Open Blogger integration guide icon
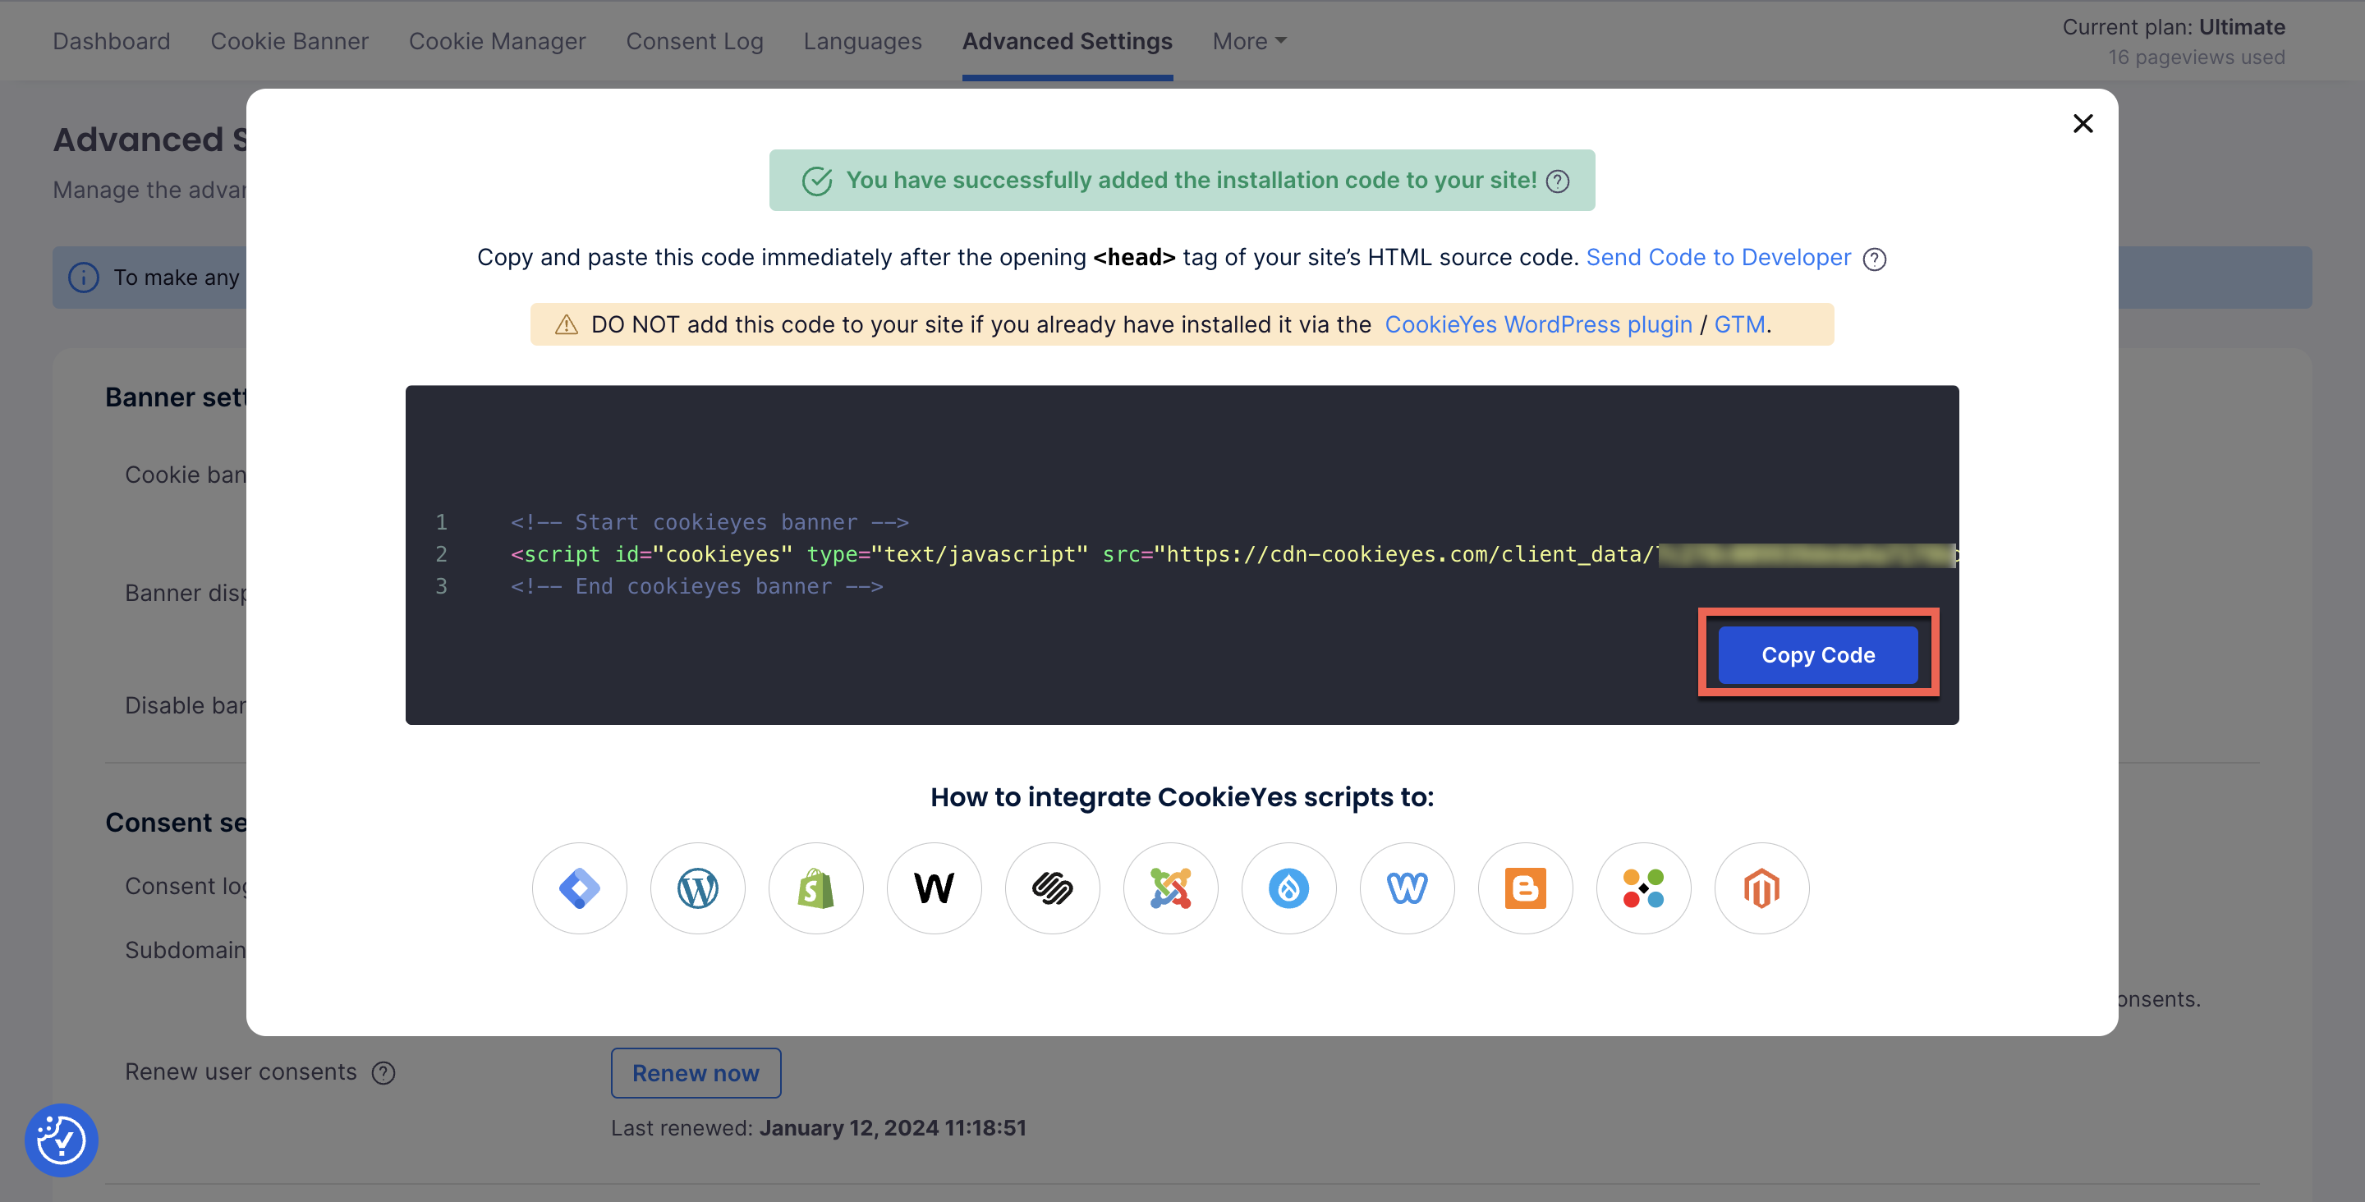Image resolution: width=2365 pixels, height=1202 pixels. coord(1526,888)
